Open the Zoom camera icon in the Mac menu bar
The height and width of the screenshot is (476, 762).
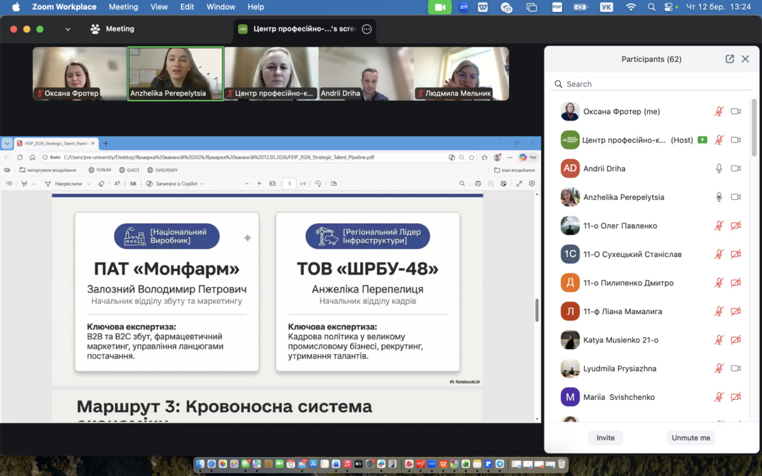click(x=439, y=7)
